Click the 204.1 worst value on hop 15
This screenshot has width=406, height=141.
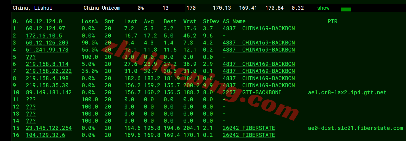(x=191, y=128)
